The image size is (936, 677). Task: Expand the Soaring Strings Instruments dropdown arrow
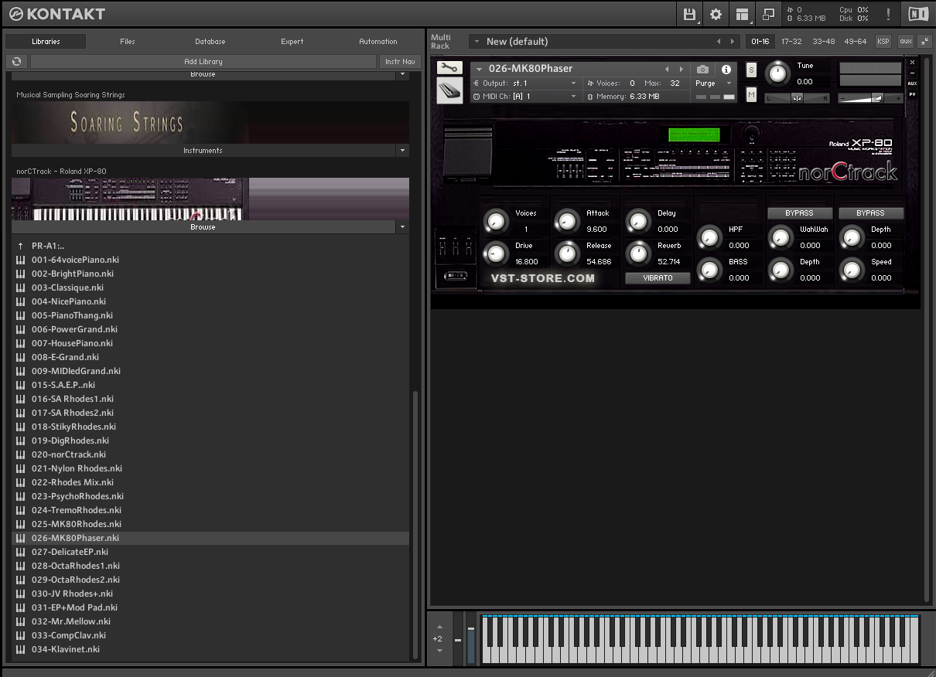(402, 151)
